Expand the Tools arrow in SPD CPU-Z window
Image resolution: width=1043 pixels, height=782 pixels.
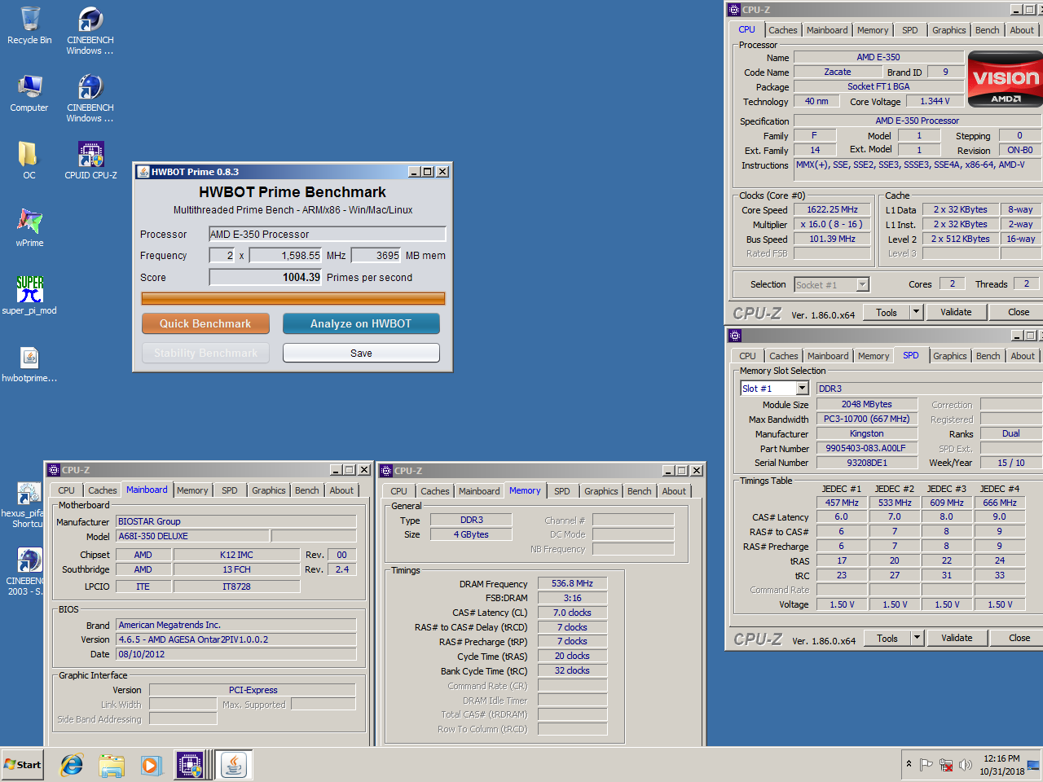[x=917, y=638]
